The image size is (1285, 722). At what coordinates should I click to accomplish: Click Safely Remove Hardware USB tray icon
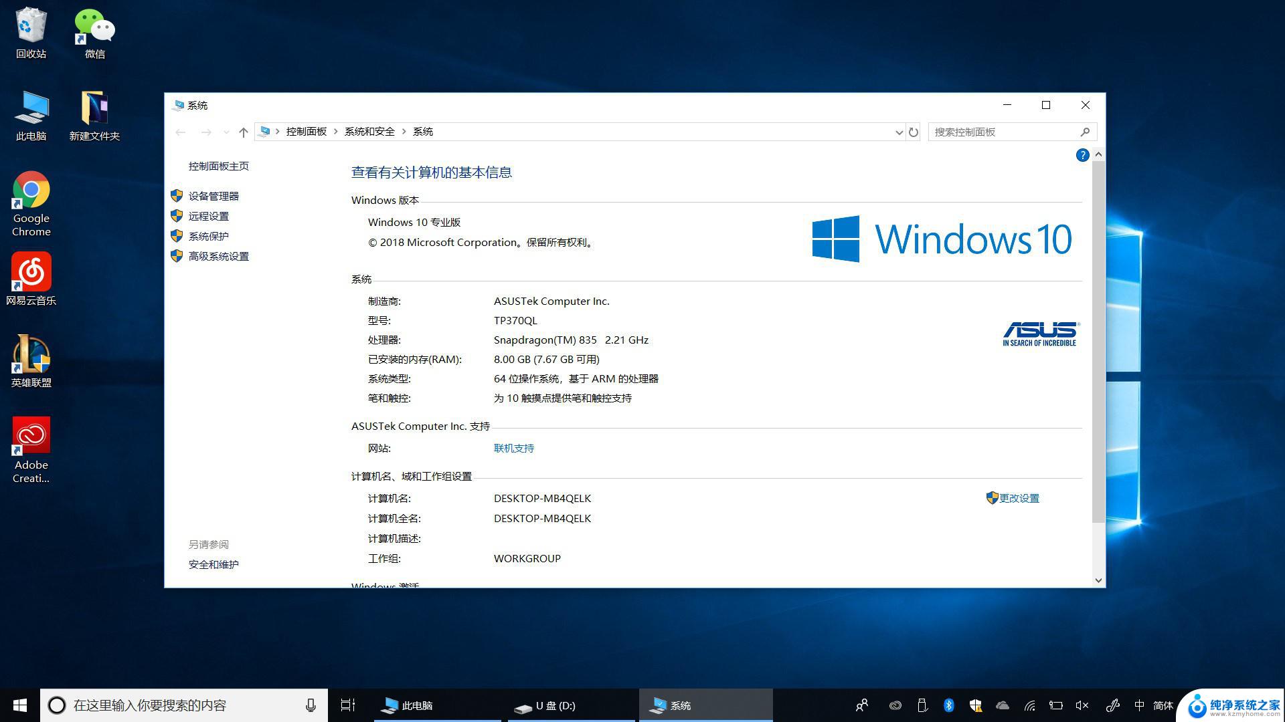click(922, 705)
